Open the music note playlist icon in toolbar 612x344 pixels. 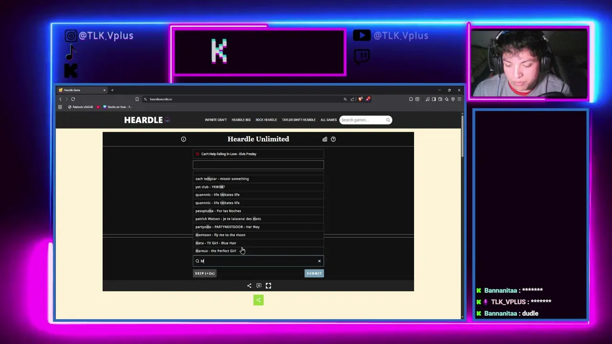coord(427,99)
